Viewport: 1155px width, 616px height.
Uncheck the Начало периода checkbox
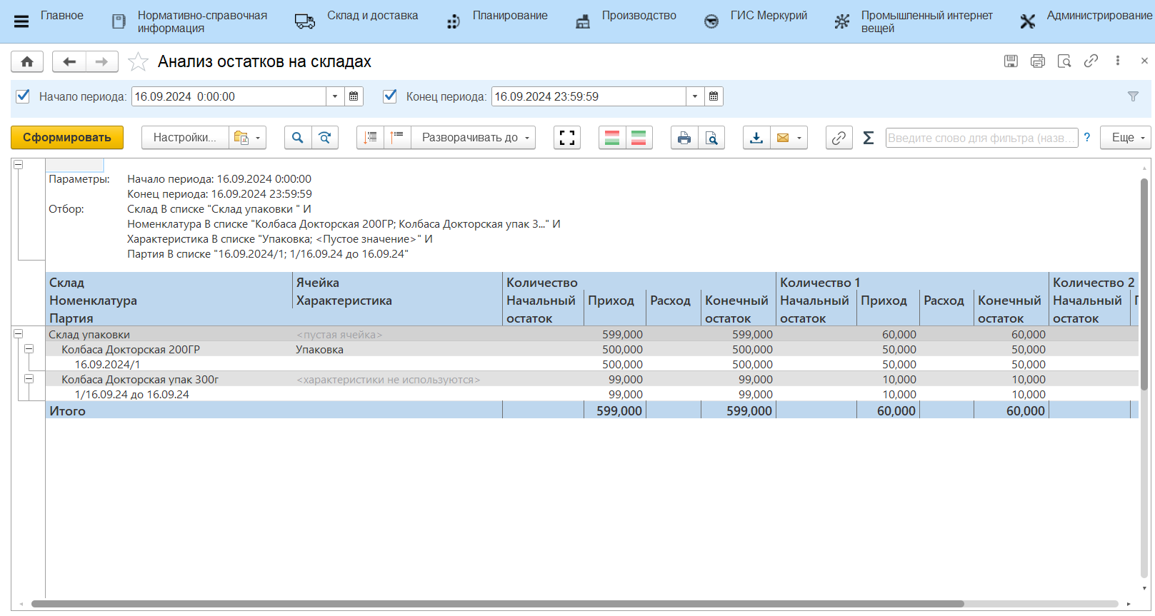pyautogui.click(x=23, y=96)
